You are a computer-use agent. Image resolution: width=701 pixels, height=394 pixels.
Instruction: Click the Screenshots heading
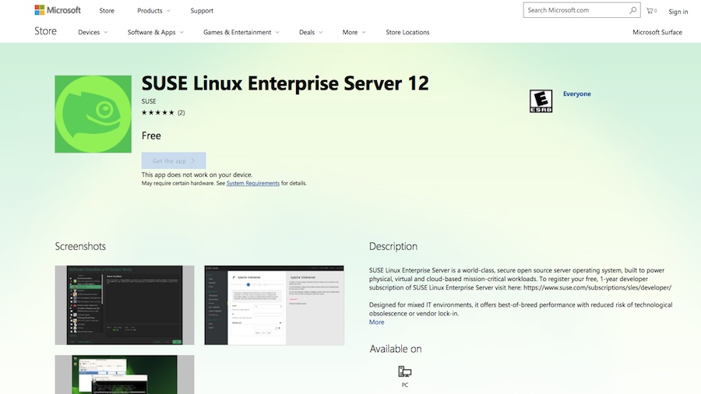click(x=80, y=247)
